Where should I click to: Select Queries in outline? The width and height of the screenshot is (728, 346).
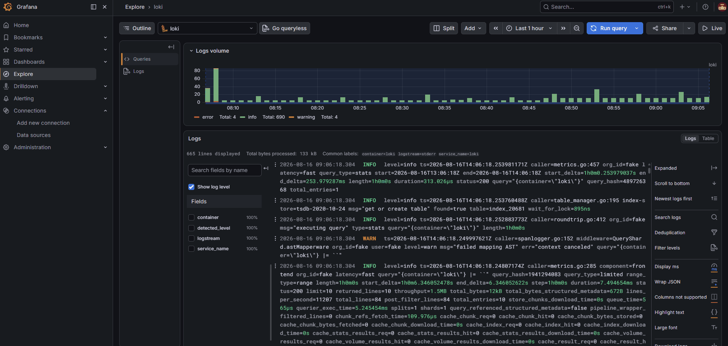point(150,59)
